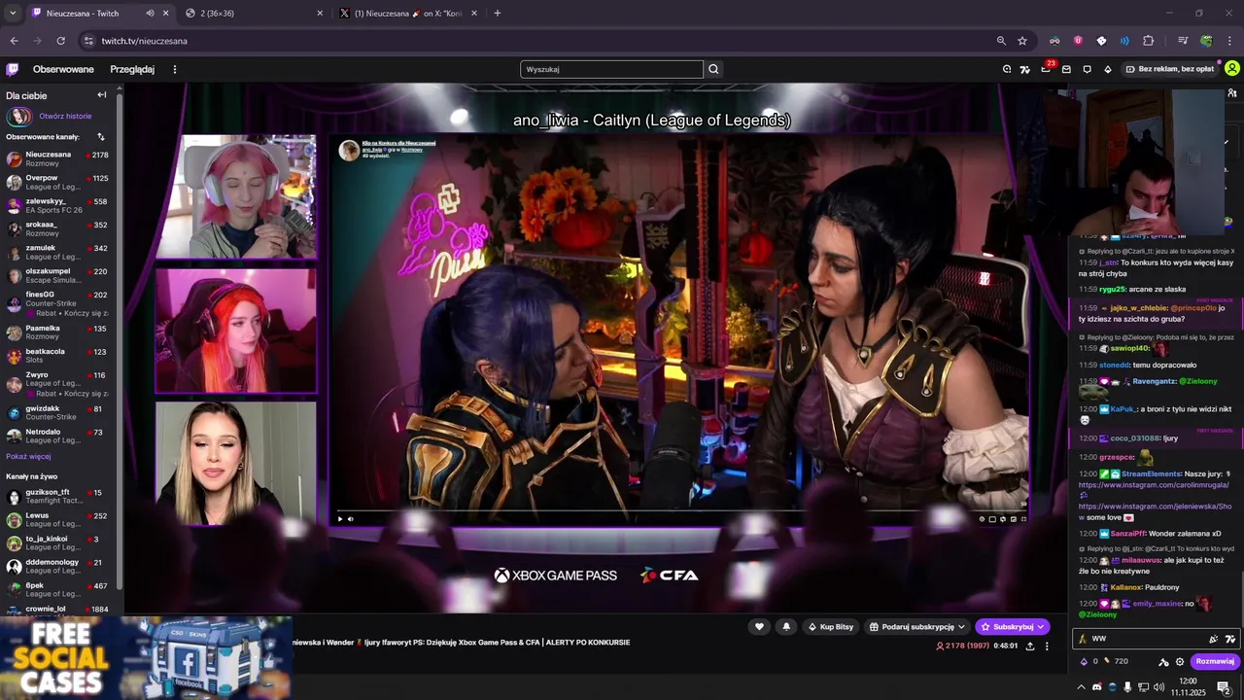Open Chrome three-dot menu
1244x700 pixels.
[x=1229, y=41]
